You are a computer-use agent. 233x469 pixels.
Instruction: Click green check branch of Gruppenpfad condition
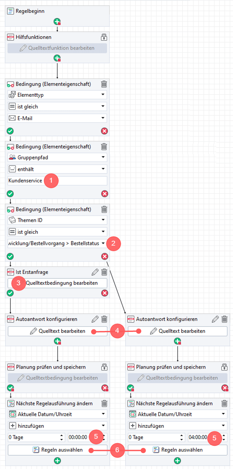tap(10, 194)
